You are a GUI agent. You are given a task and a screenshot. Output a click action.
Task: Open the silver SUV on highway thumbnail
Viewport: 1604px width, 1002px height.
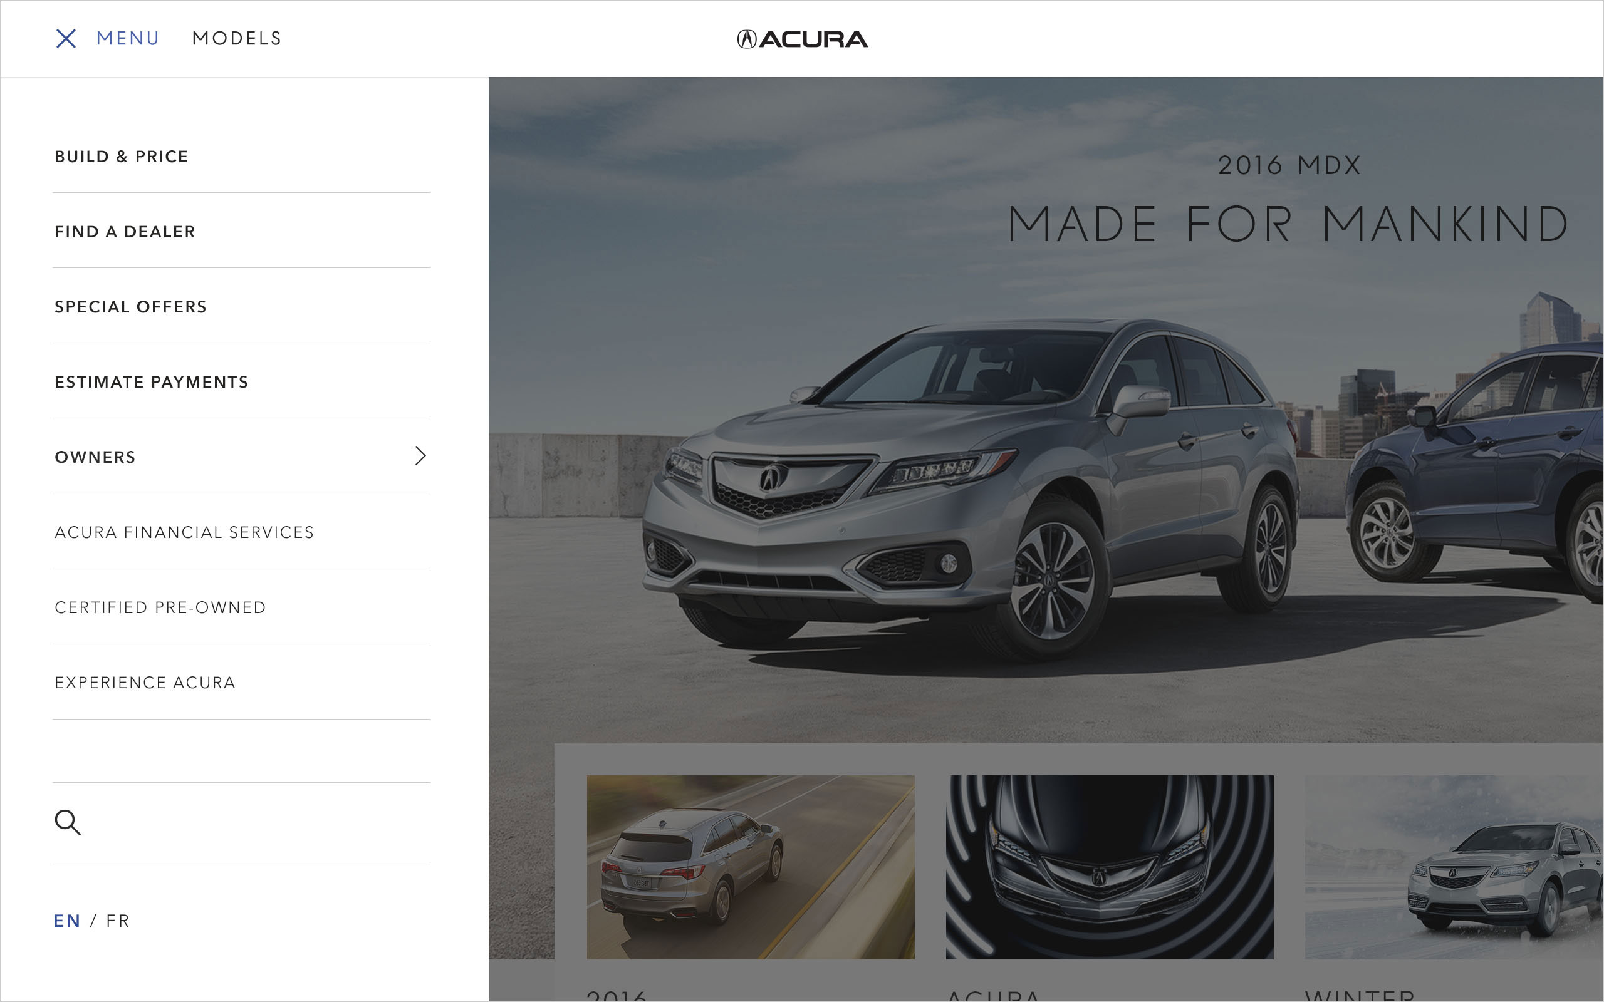click(750, 867)
